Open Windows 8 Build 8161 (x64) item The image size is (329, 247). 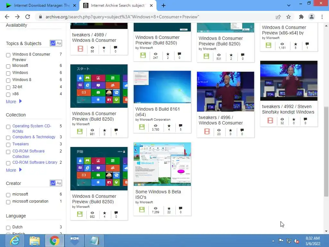tap(157, 112)
